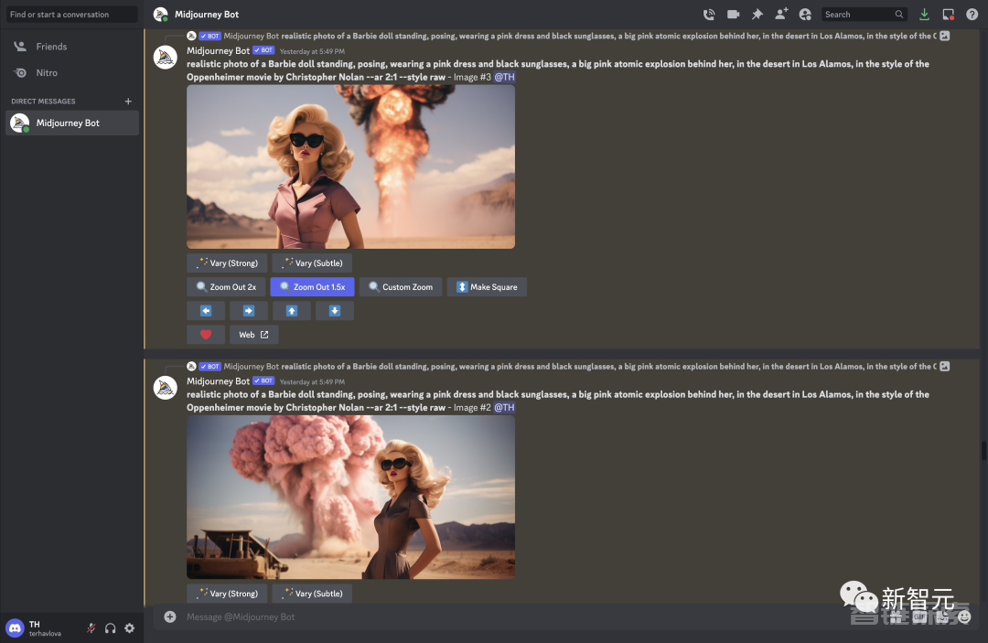Image resolution: width=988 pixels, height=643 pixels.
Task: Toggle headphones deafen
Action: pos(111,628)
